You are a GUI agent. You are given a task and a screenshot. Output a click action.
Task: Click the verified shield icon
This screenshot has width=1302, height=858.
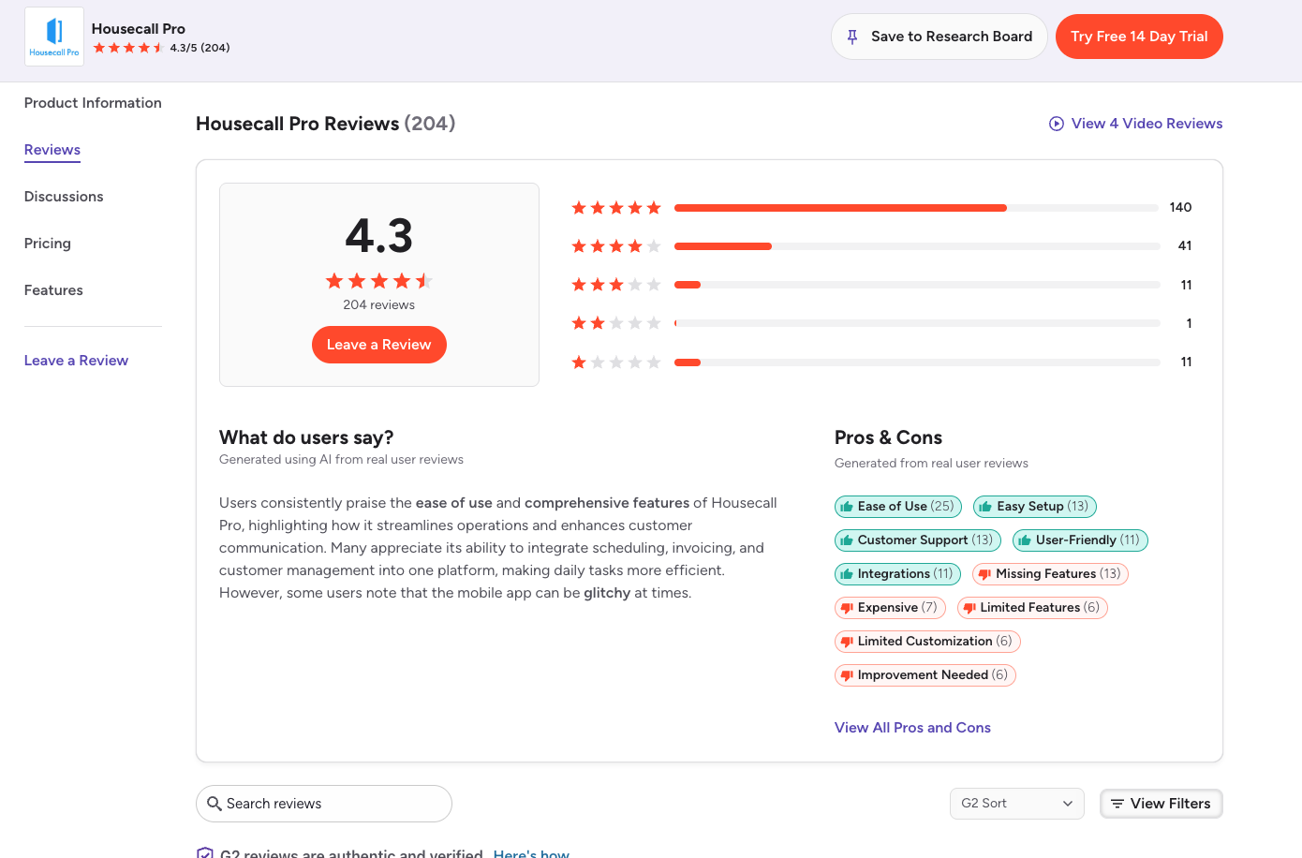click(205, 853)
